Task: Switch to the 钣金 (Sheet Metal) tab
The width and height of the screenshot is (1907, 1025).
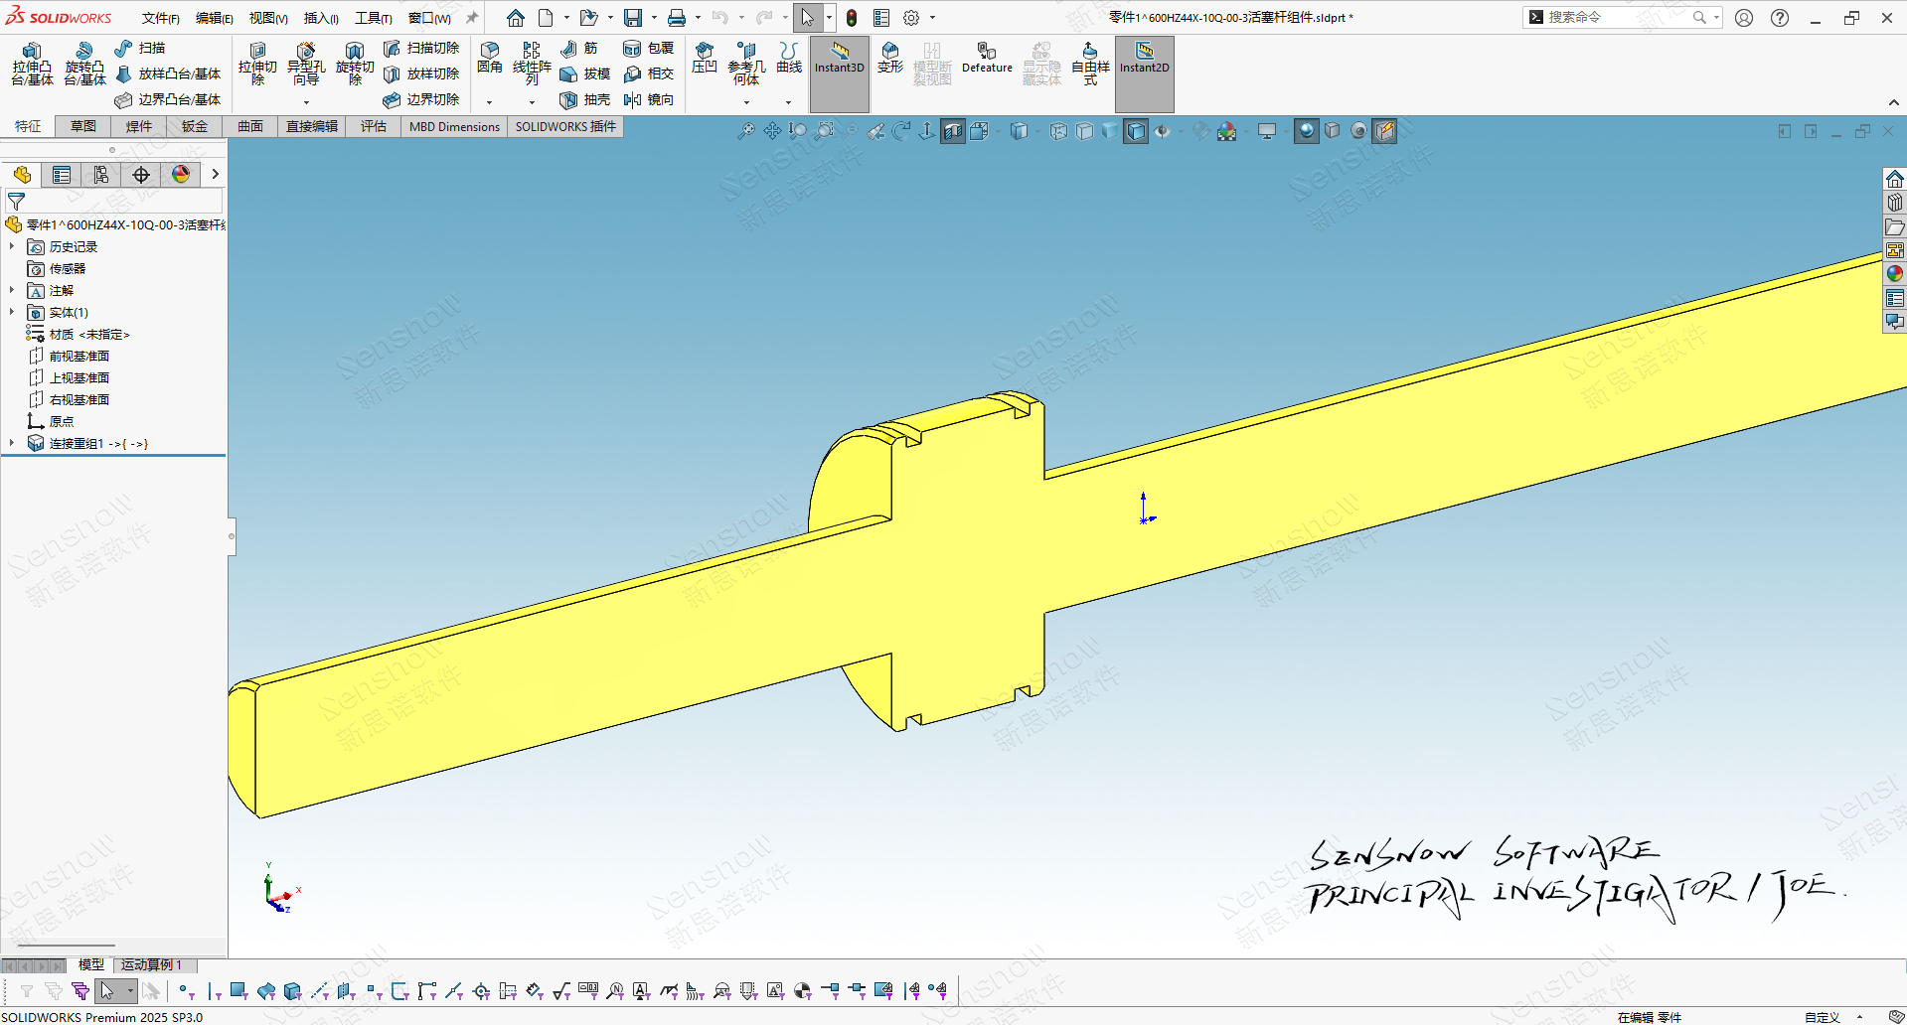Action: click(195, 126)
